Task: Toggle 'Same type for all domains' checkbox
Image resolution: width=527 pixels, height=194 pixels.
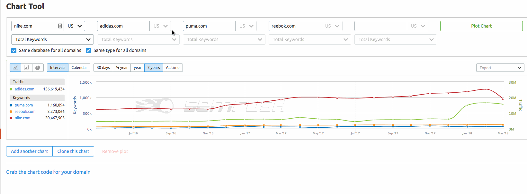Action: (88, 50)
